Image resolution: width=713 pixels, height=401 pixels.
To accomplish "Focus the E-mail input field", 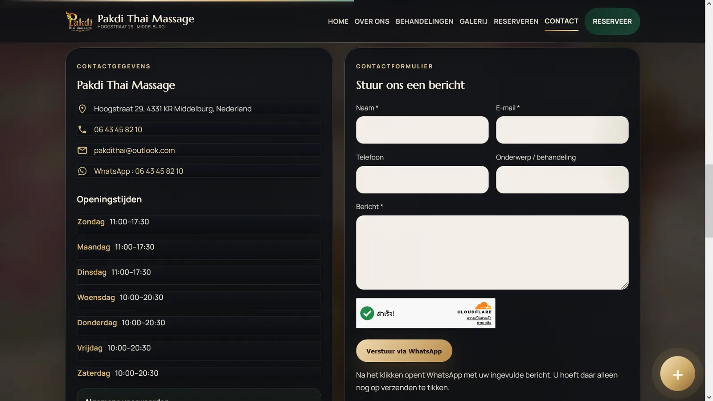I will [x=562, y=130].
